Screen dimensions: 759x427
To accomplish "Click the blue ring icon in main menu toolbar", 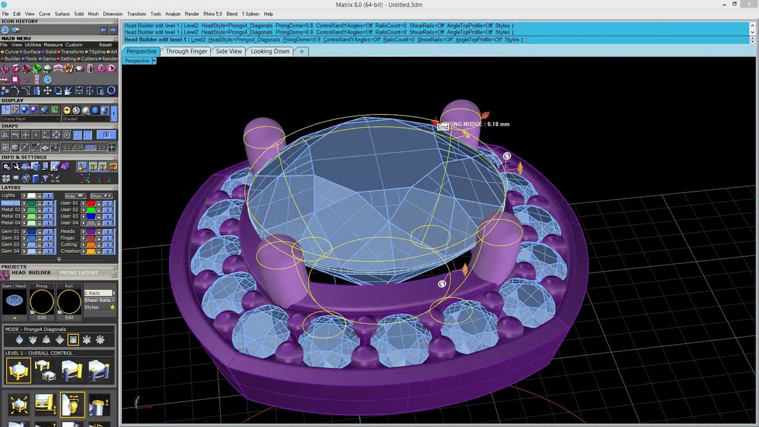I will pos(112,91).
